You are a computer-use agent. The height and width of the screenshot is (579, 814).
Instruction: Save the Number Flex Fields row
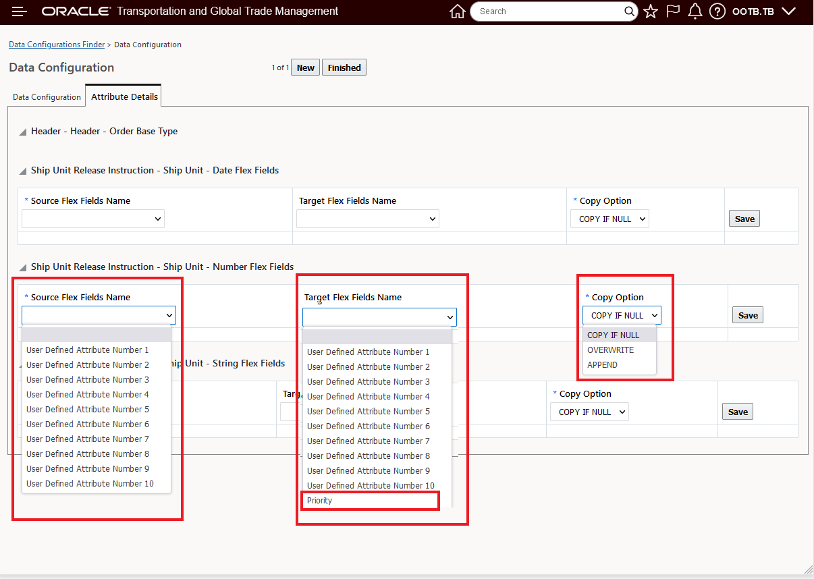coord(748,315)
